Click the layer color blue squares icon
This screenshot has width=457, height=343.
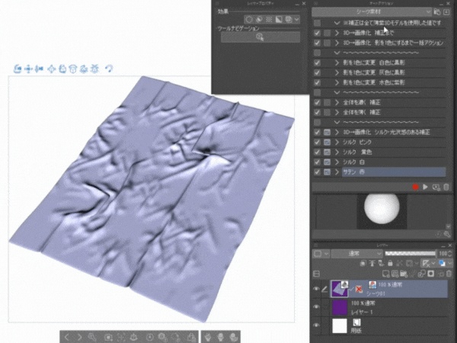pyautogui.click(x=442, y=264)
